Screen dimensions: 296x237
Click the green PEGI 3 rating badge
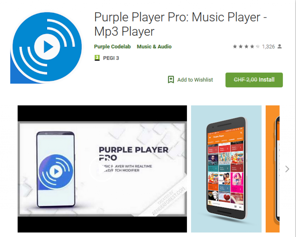(x=97, y=58)
